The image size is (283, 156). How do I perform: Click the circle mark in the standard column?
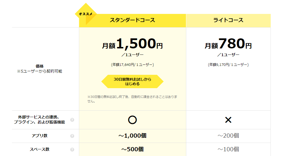(132, 120)
